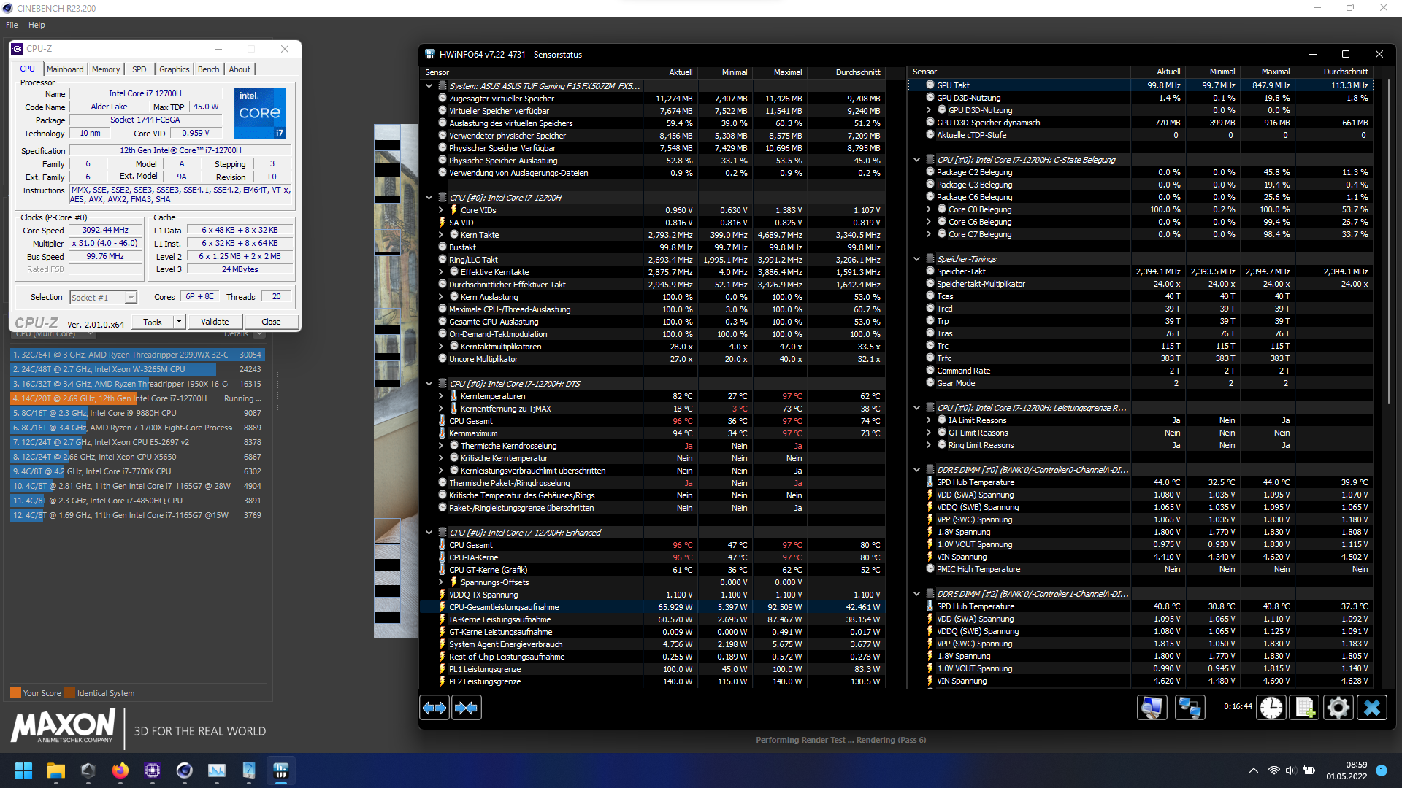The width and height of the screenshot is (1402, 788).
Task: Switch to the Memory tab in CPU-Z
Action: pyautogui.click(x=106, y=69)
